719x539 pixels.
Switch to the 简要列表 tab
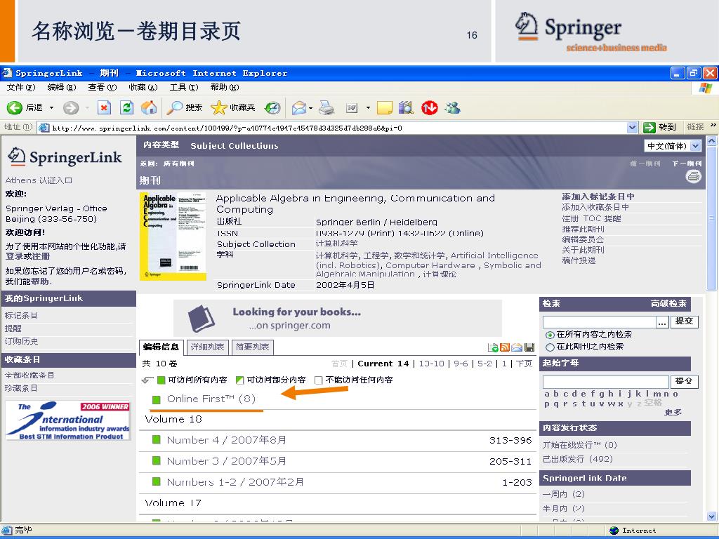click(252, 347)
